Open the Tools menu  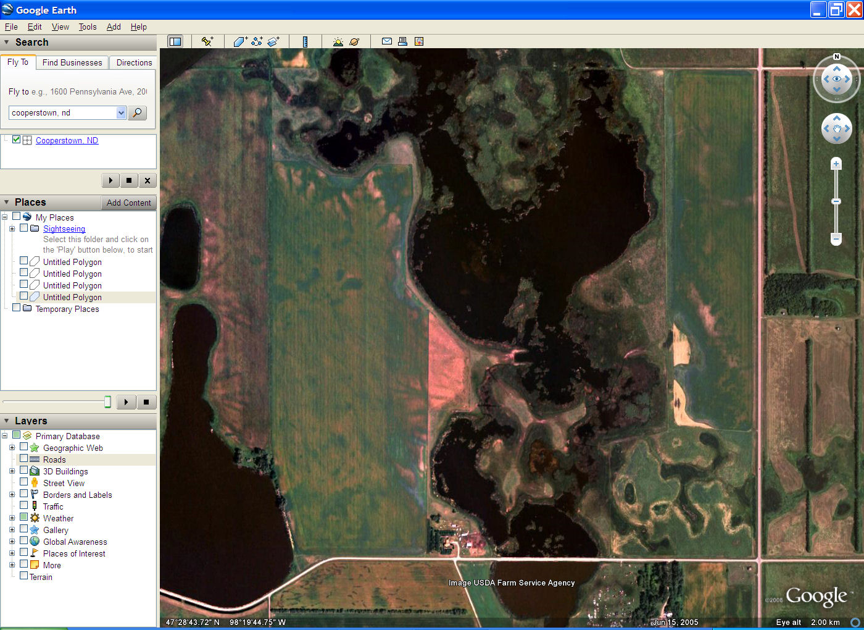tap(88, 27)
